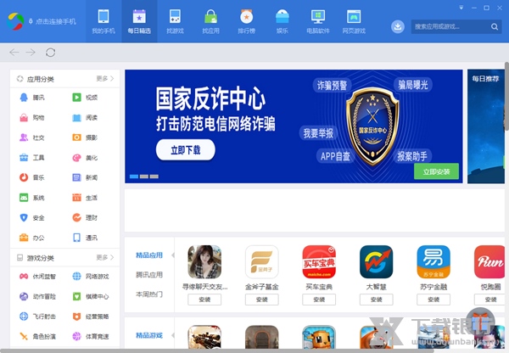
Task: Select the 本周热门 list tab
Action: pos(149,294)
